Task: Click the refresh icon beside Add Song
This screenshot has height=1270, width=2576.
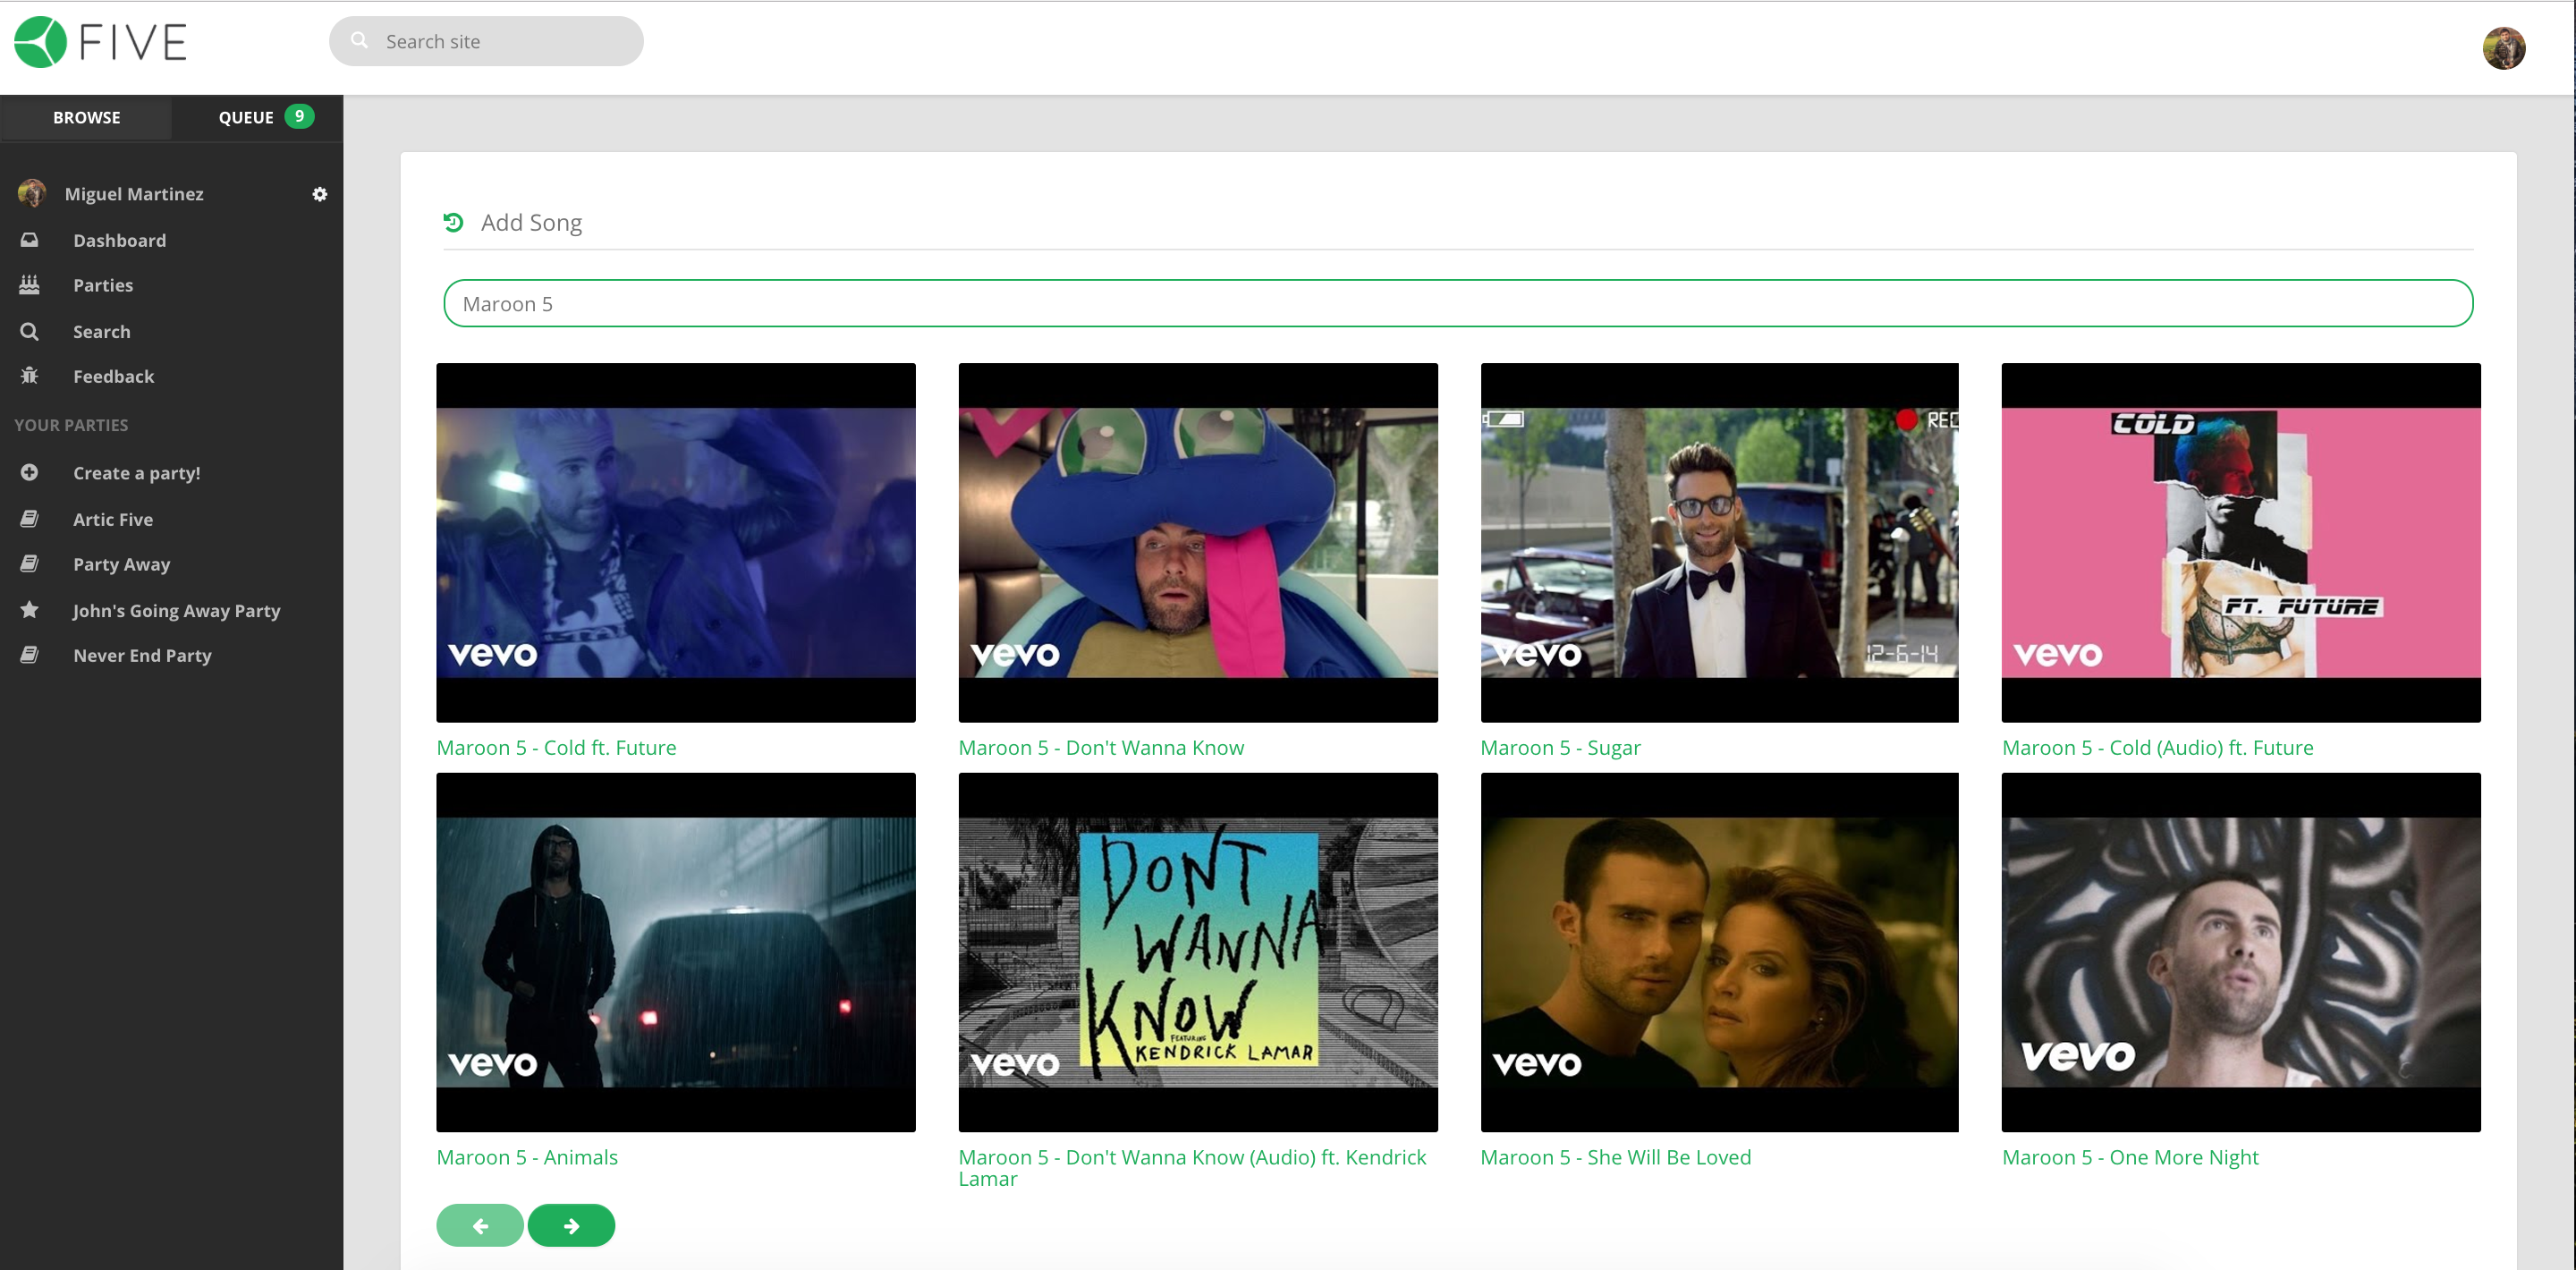Action: [x=453, y=222]
